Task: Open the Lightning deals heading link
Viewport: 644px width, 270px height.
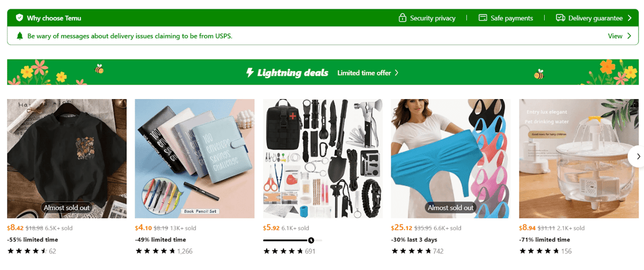Action: [x=292, y=72]
